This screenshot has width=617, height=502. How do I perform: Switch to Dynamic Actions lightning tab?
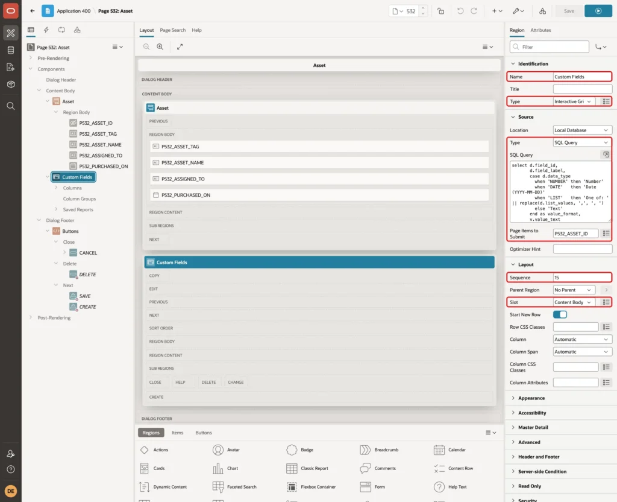coord(46,30)
